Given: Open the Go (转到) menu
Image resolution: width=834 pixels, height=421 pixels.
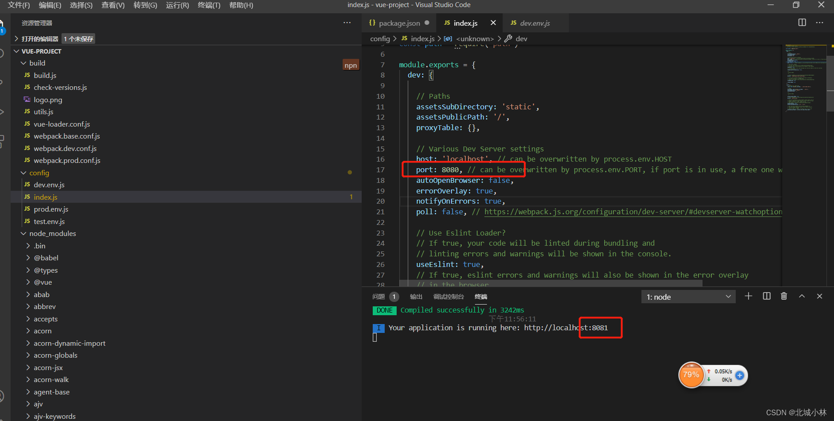Looking at the screenshot, I should pos(145,5).
